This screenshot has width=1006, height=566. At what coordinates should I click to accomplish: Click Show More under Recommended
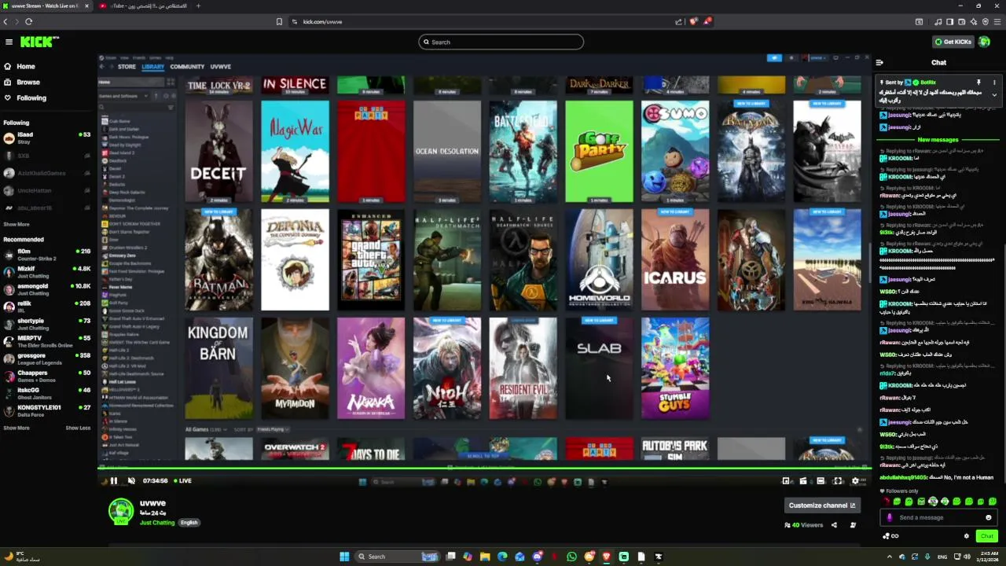click(17, 428)
